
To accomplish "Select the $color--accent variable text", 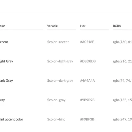I will coord(58,42).
